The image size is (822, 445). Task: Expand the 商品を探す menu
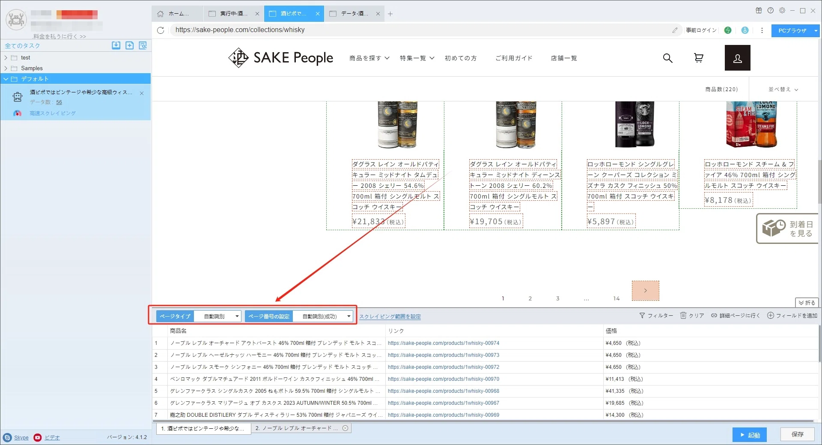[x=369, y=58]
